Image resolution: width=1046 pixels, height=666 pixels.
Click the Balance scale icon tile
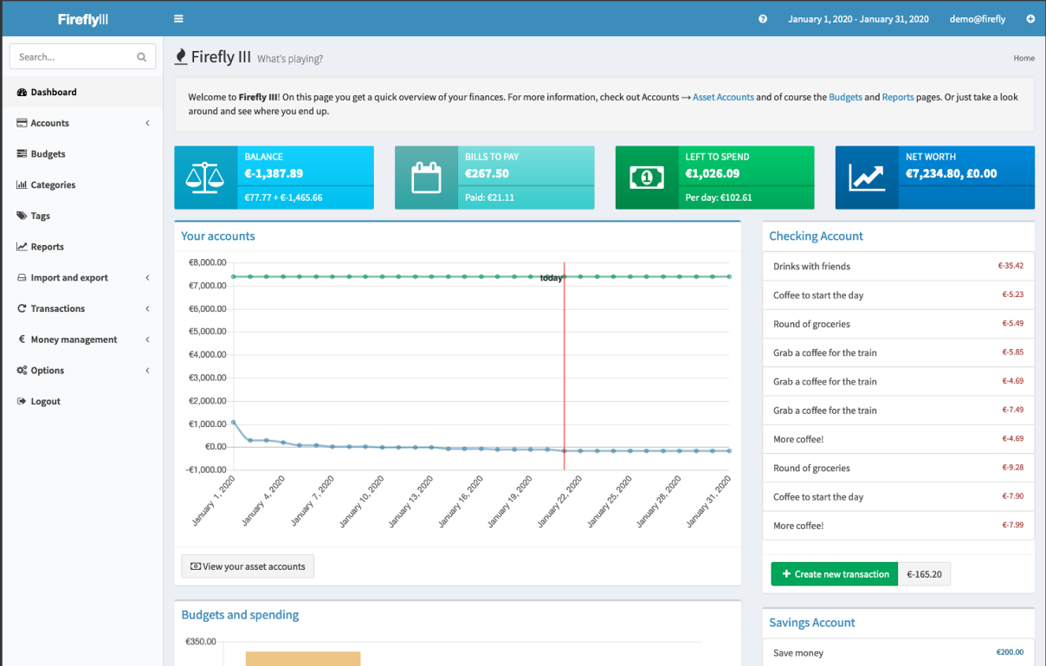tap(206, 178)
